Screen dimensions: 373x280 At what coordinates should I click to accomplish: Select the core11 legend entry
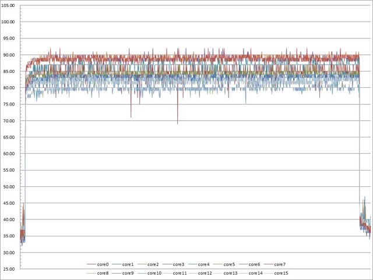coord(180,272)
